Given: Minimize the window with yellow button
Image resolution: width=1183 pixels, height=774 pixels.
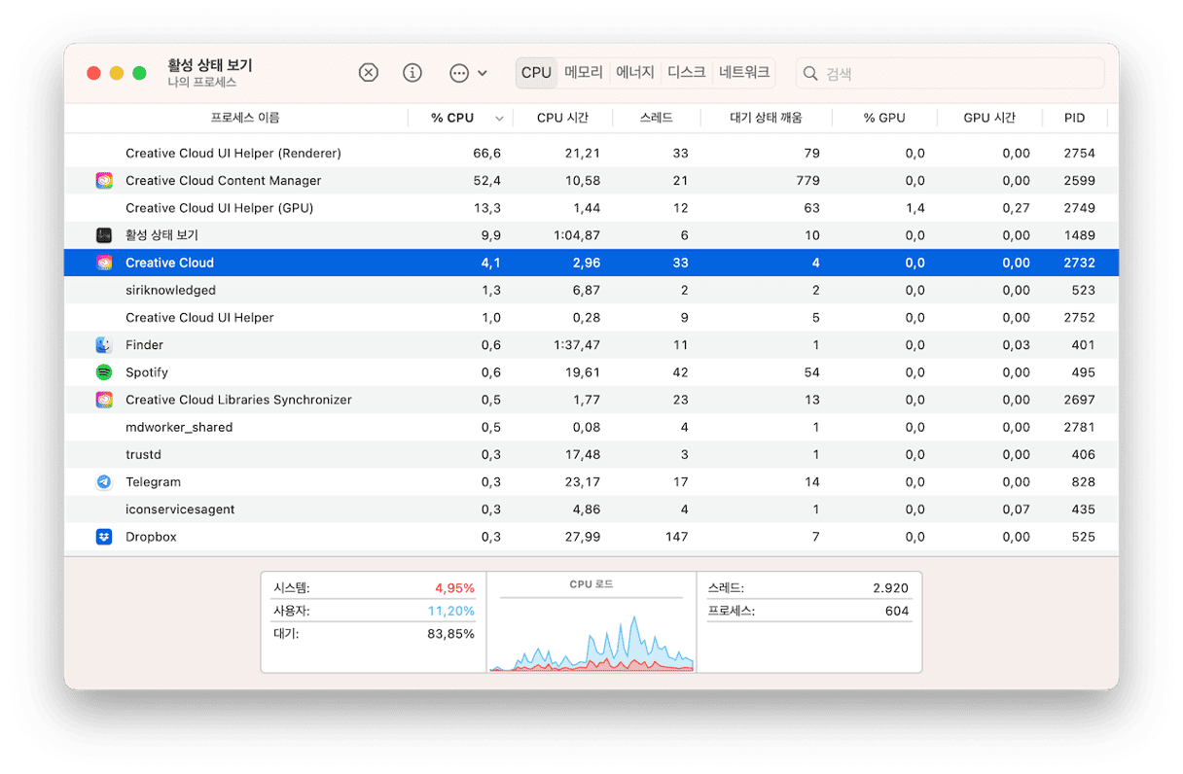Looking at the screenshot, I should [x=117, y=73].
